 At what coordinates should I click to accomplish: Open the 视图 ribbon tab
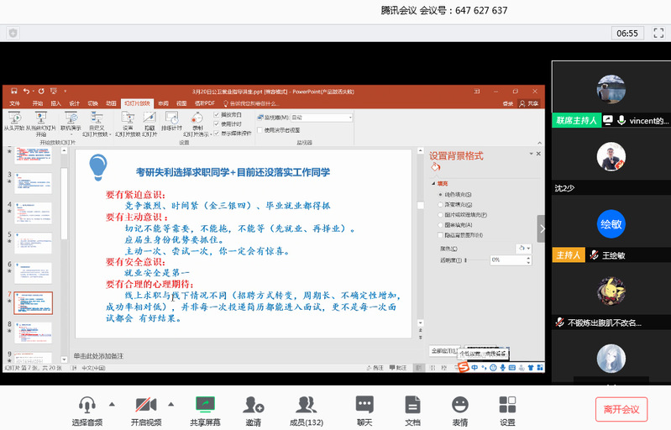181,102
